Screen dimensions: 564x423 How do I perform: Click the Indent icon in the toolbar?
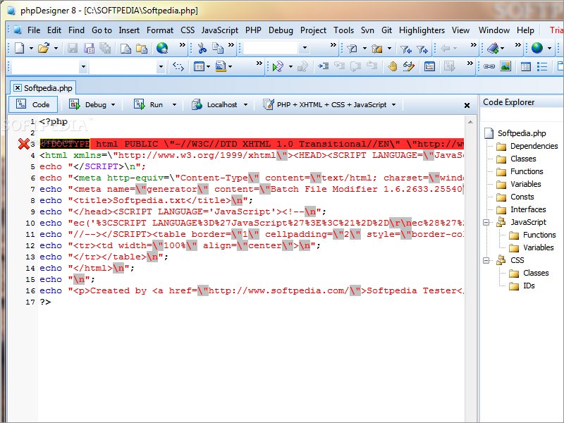[x=324, y=67]
